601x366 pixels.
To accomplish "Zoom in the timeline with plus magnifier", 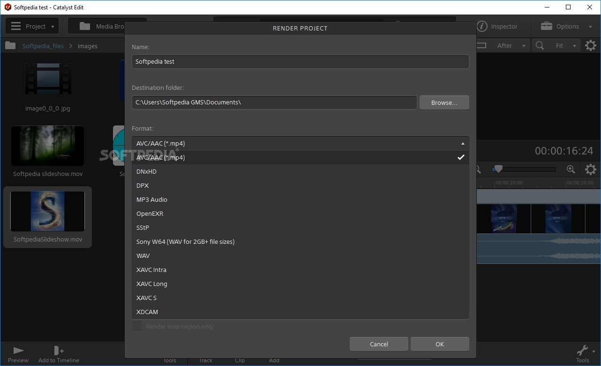I will 571,169.
